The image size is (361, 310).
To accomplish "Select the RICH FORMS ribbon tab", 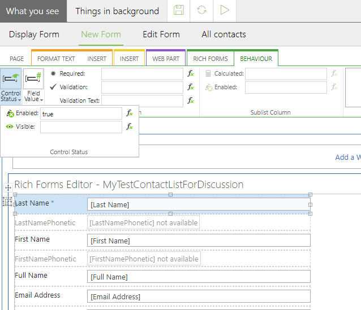I will (x=210, y=59).
